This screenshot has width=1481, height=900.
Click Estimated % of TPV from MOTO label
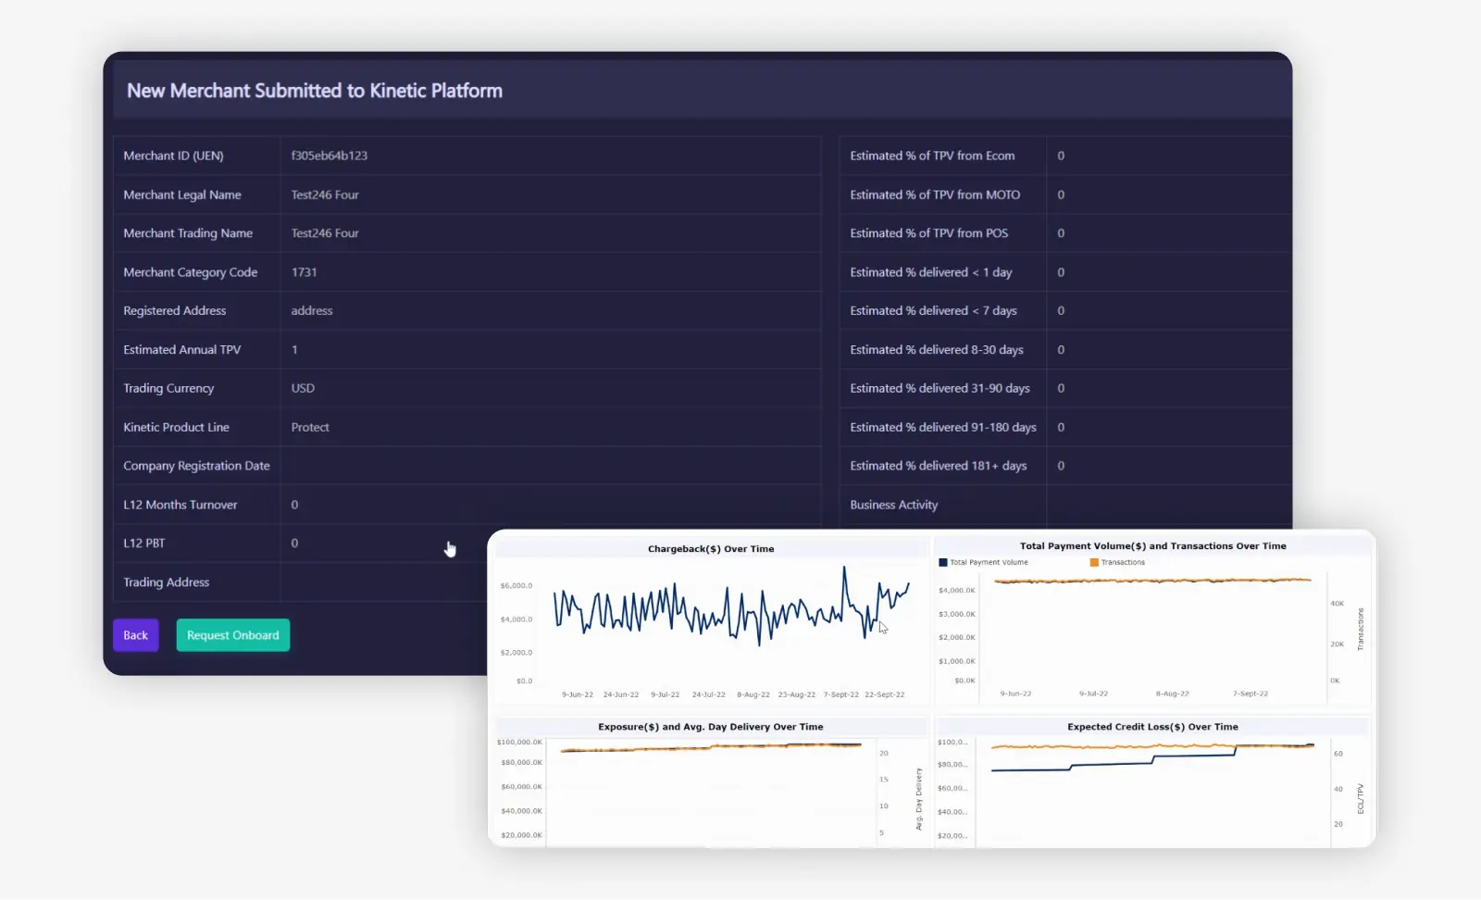click(x=935, y=194)
